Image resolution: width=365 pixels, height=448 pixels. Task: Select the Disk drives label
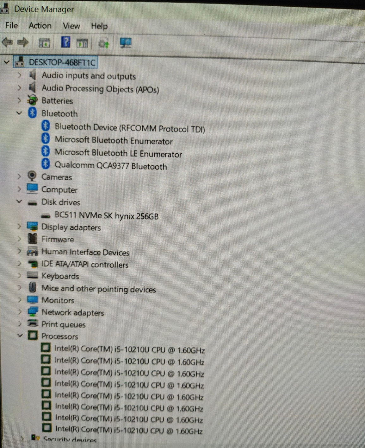pos(61,202)
